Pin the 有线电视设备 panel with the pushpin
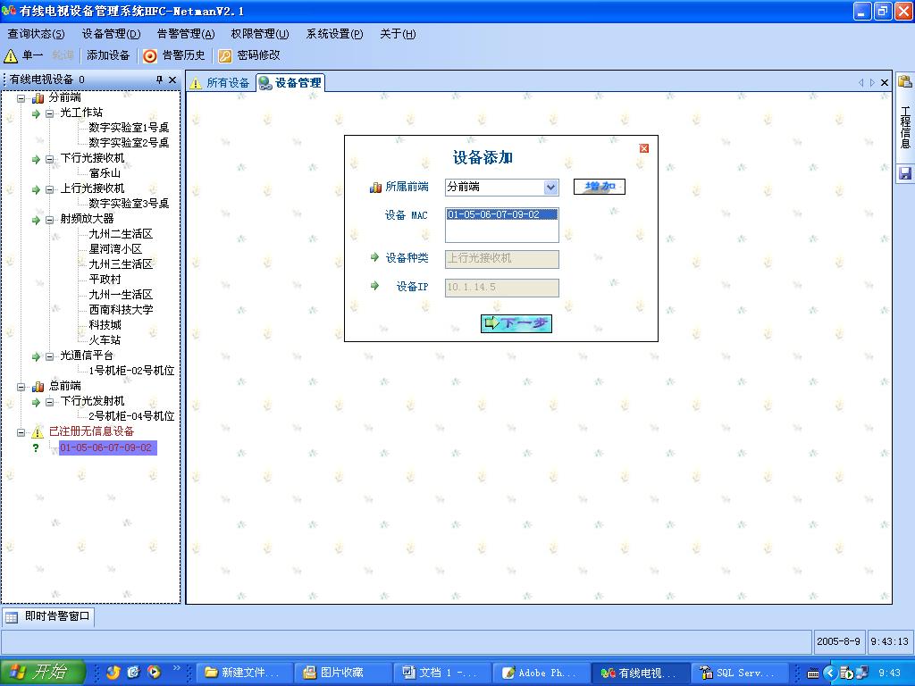Image resolution: width=915 pixels, height=686 pixels. pyautogui.click(x=160, y=79)
